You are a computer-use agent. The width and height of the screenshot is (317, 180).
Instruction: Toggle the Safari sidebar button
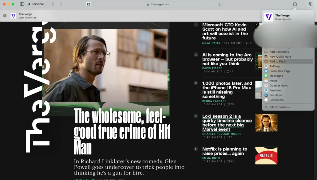(22, 4)
